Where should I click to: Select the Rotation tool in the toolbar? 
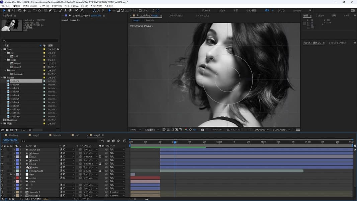(35, 10)
